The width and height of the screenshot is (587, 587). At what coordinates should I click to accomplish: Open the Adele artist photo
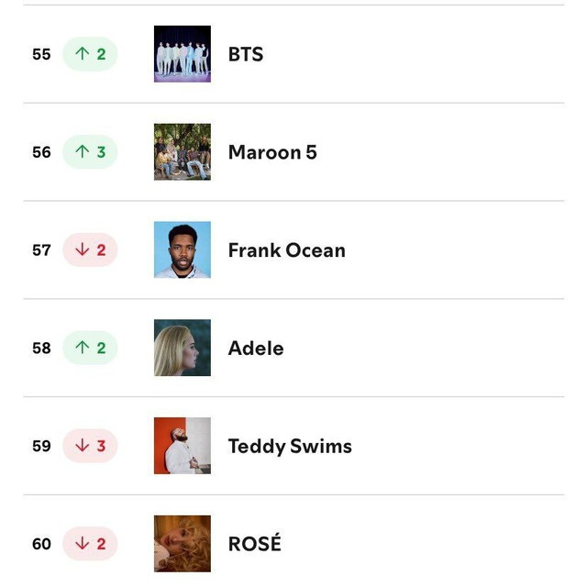coord(183,348)
